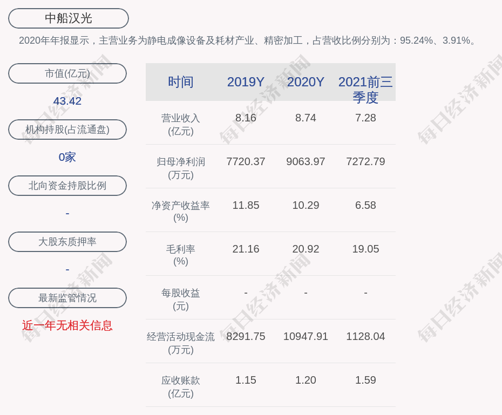Select the 每股收益(元) row label
The height and width of the screenshot is (415, 502).
tap(181, 300)
